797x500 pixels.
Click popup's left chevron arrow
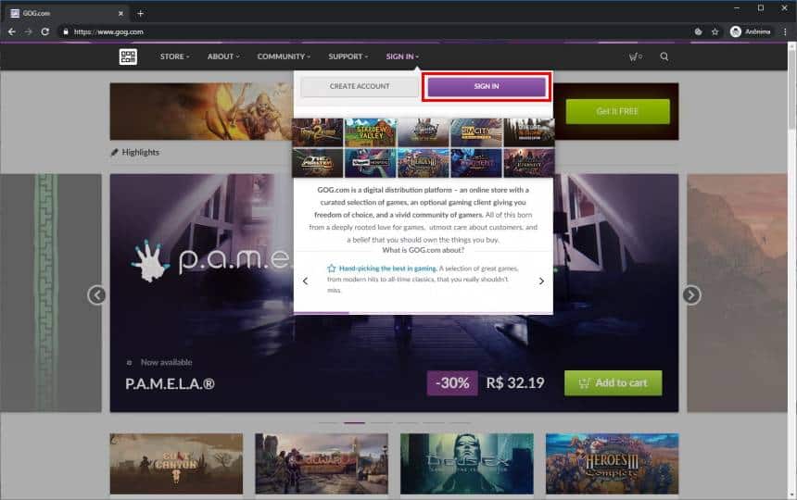click(x=305, y=281)
